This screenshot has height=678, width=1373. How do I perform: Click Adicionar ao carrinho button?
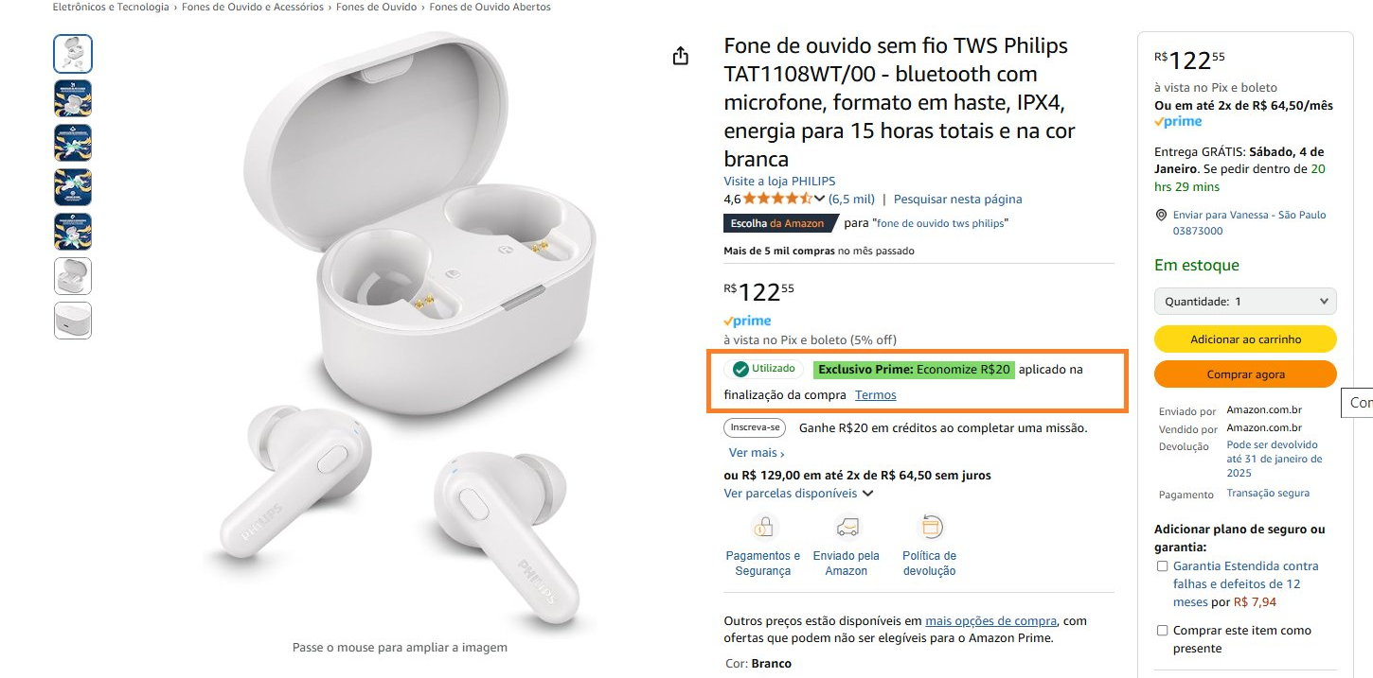(x=1245, y=339)
